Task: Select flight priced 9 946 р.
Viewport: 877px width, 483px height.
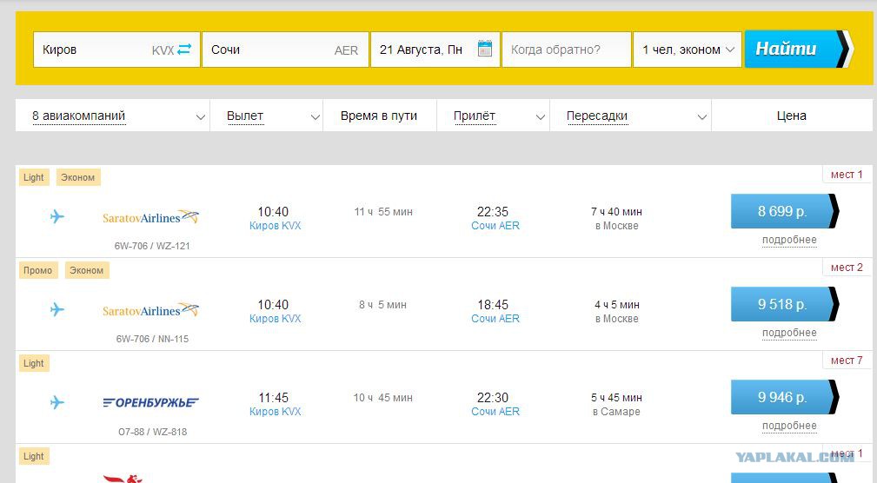Action: point(785,397)
